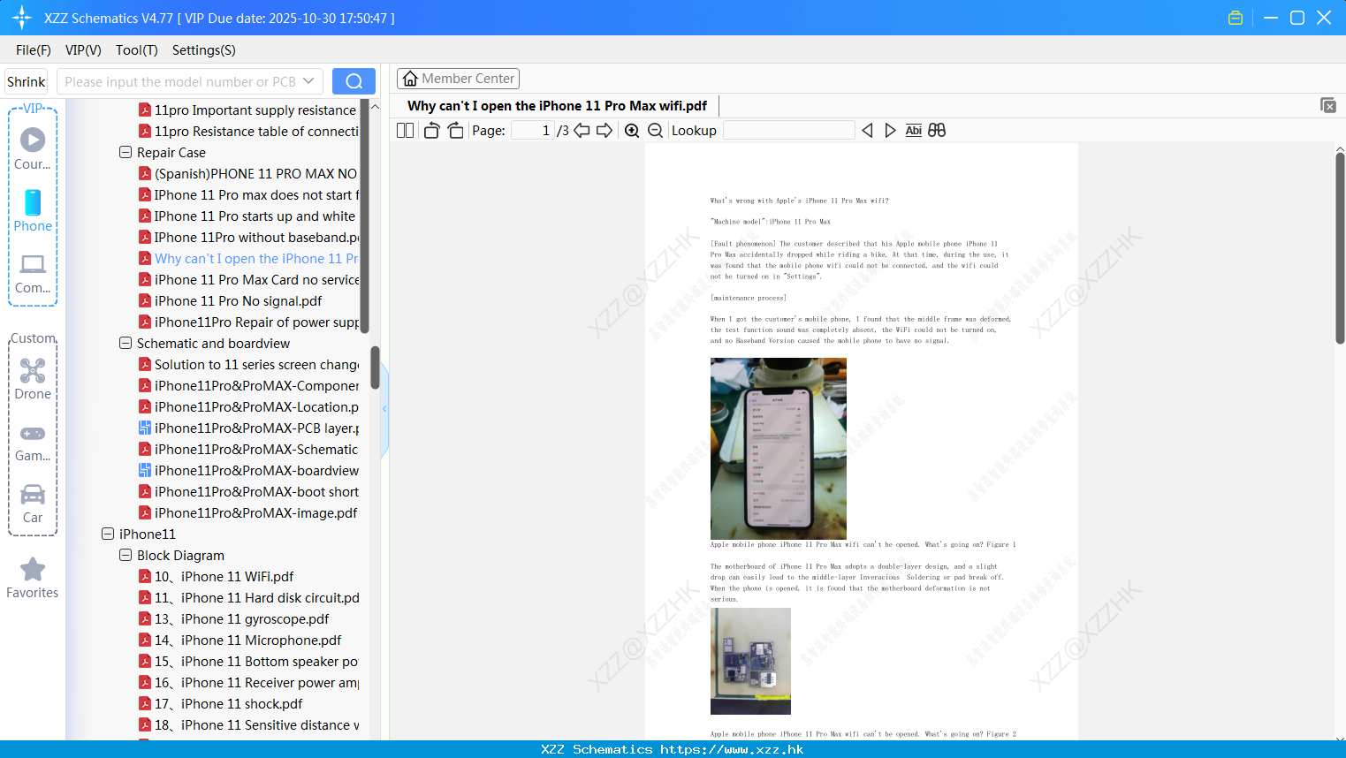Open 'IPhone 11Pro without baseband' file
1346x758 pixels.
(x=248, y=237)
